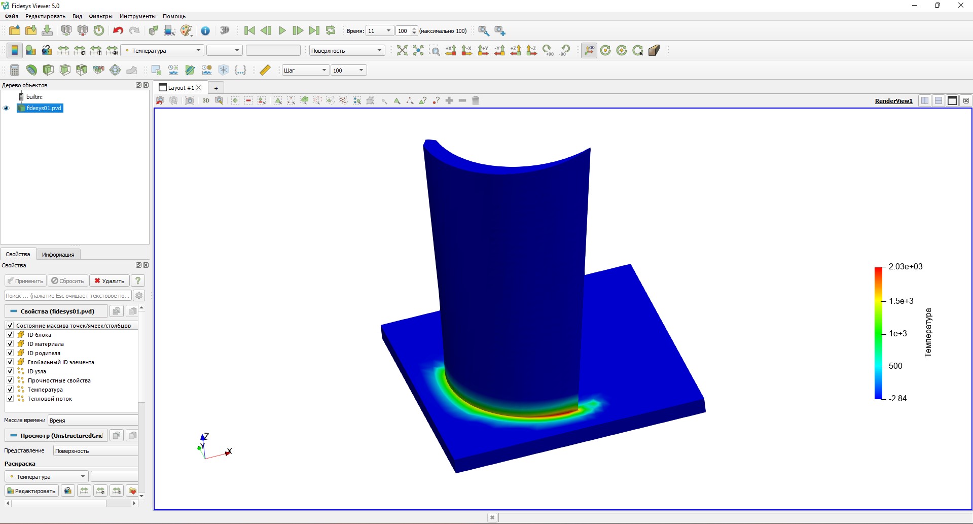
Task: Uncheck ID узла checkbox
Action: 10,371
